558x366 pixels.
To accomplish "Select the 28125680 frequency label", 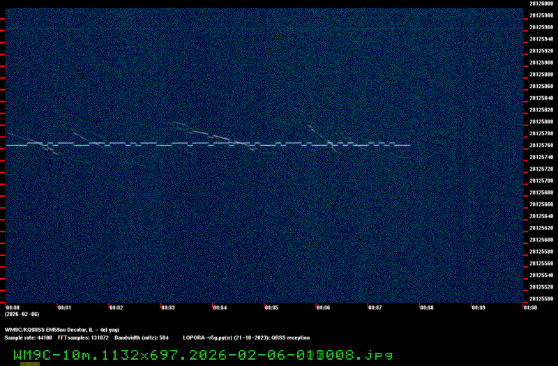I will (x=541, y=192).
